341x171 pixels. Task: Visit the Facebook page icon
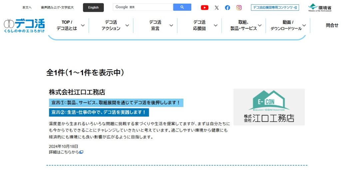(x=227, y=8)
